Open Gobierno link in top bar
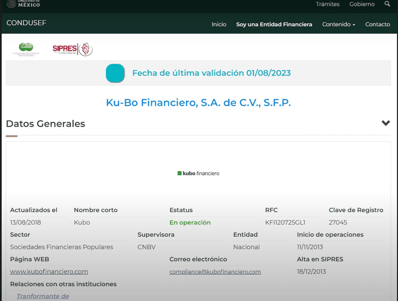398x301 pixels. point(362,4)
